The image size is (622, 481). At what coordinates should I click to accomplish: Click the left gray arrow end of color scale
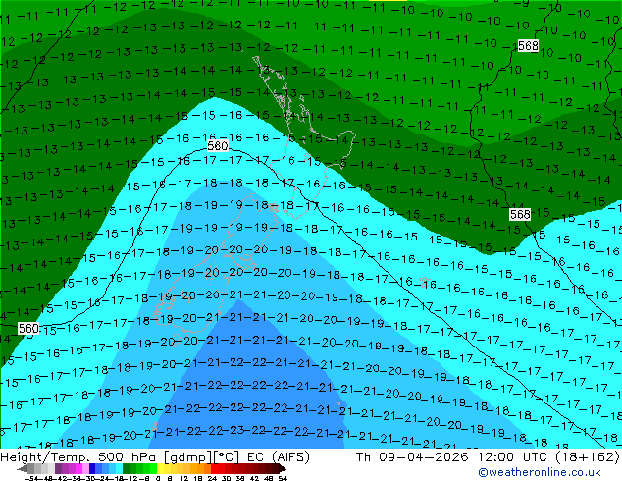[x=23, y=469]
